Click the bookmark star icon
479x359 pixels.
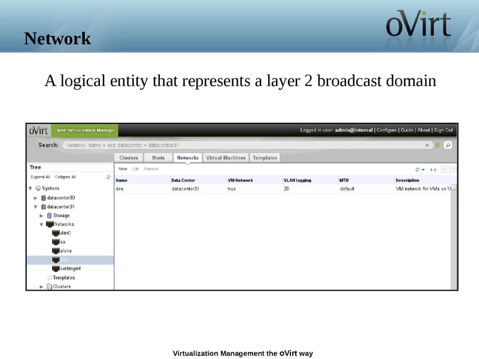[x=438, y=145]
